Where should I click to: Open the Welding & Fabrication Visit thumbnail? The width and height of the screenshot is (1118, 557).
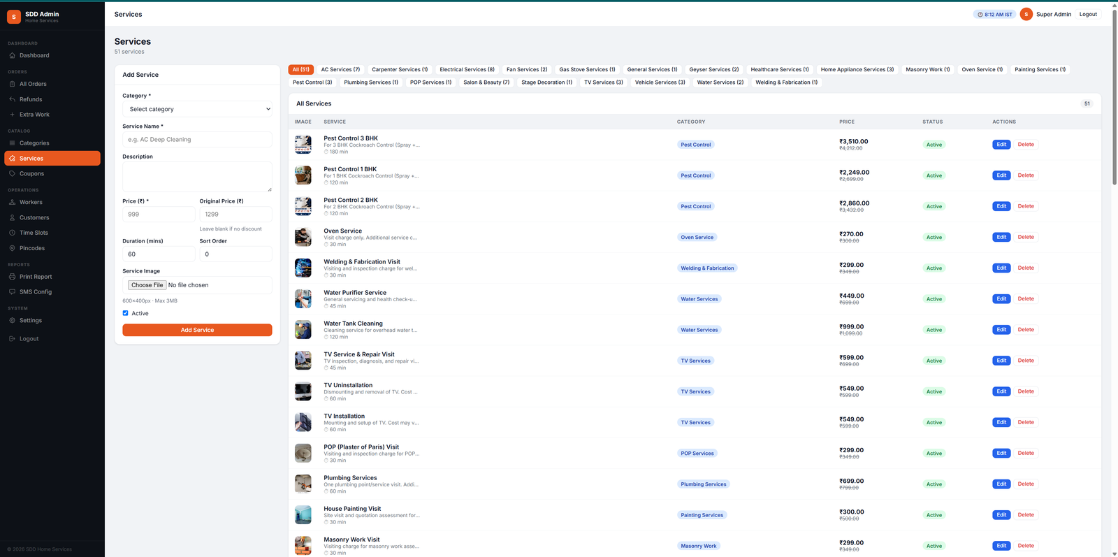click(x=303, y=268)
